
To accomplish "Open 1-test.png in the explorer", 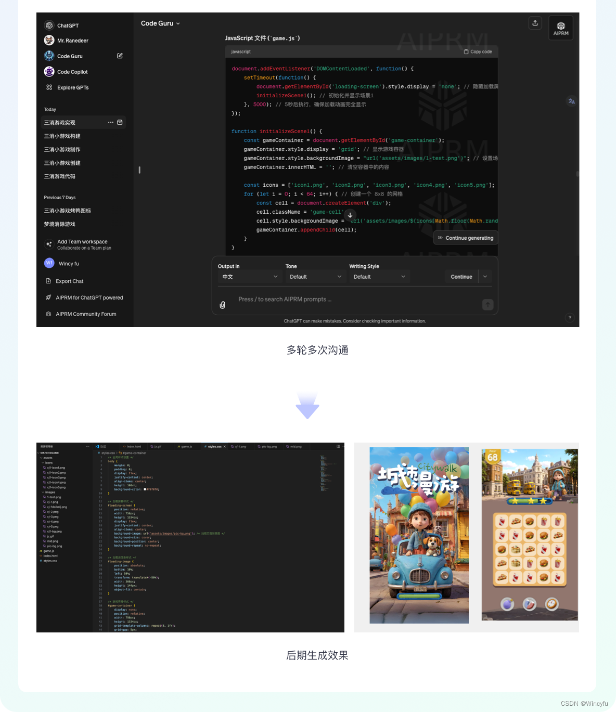I will (52, 497).
